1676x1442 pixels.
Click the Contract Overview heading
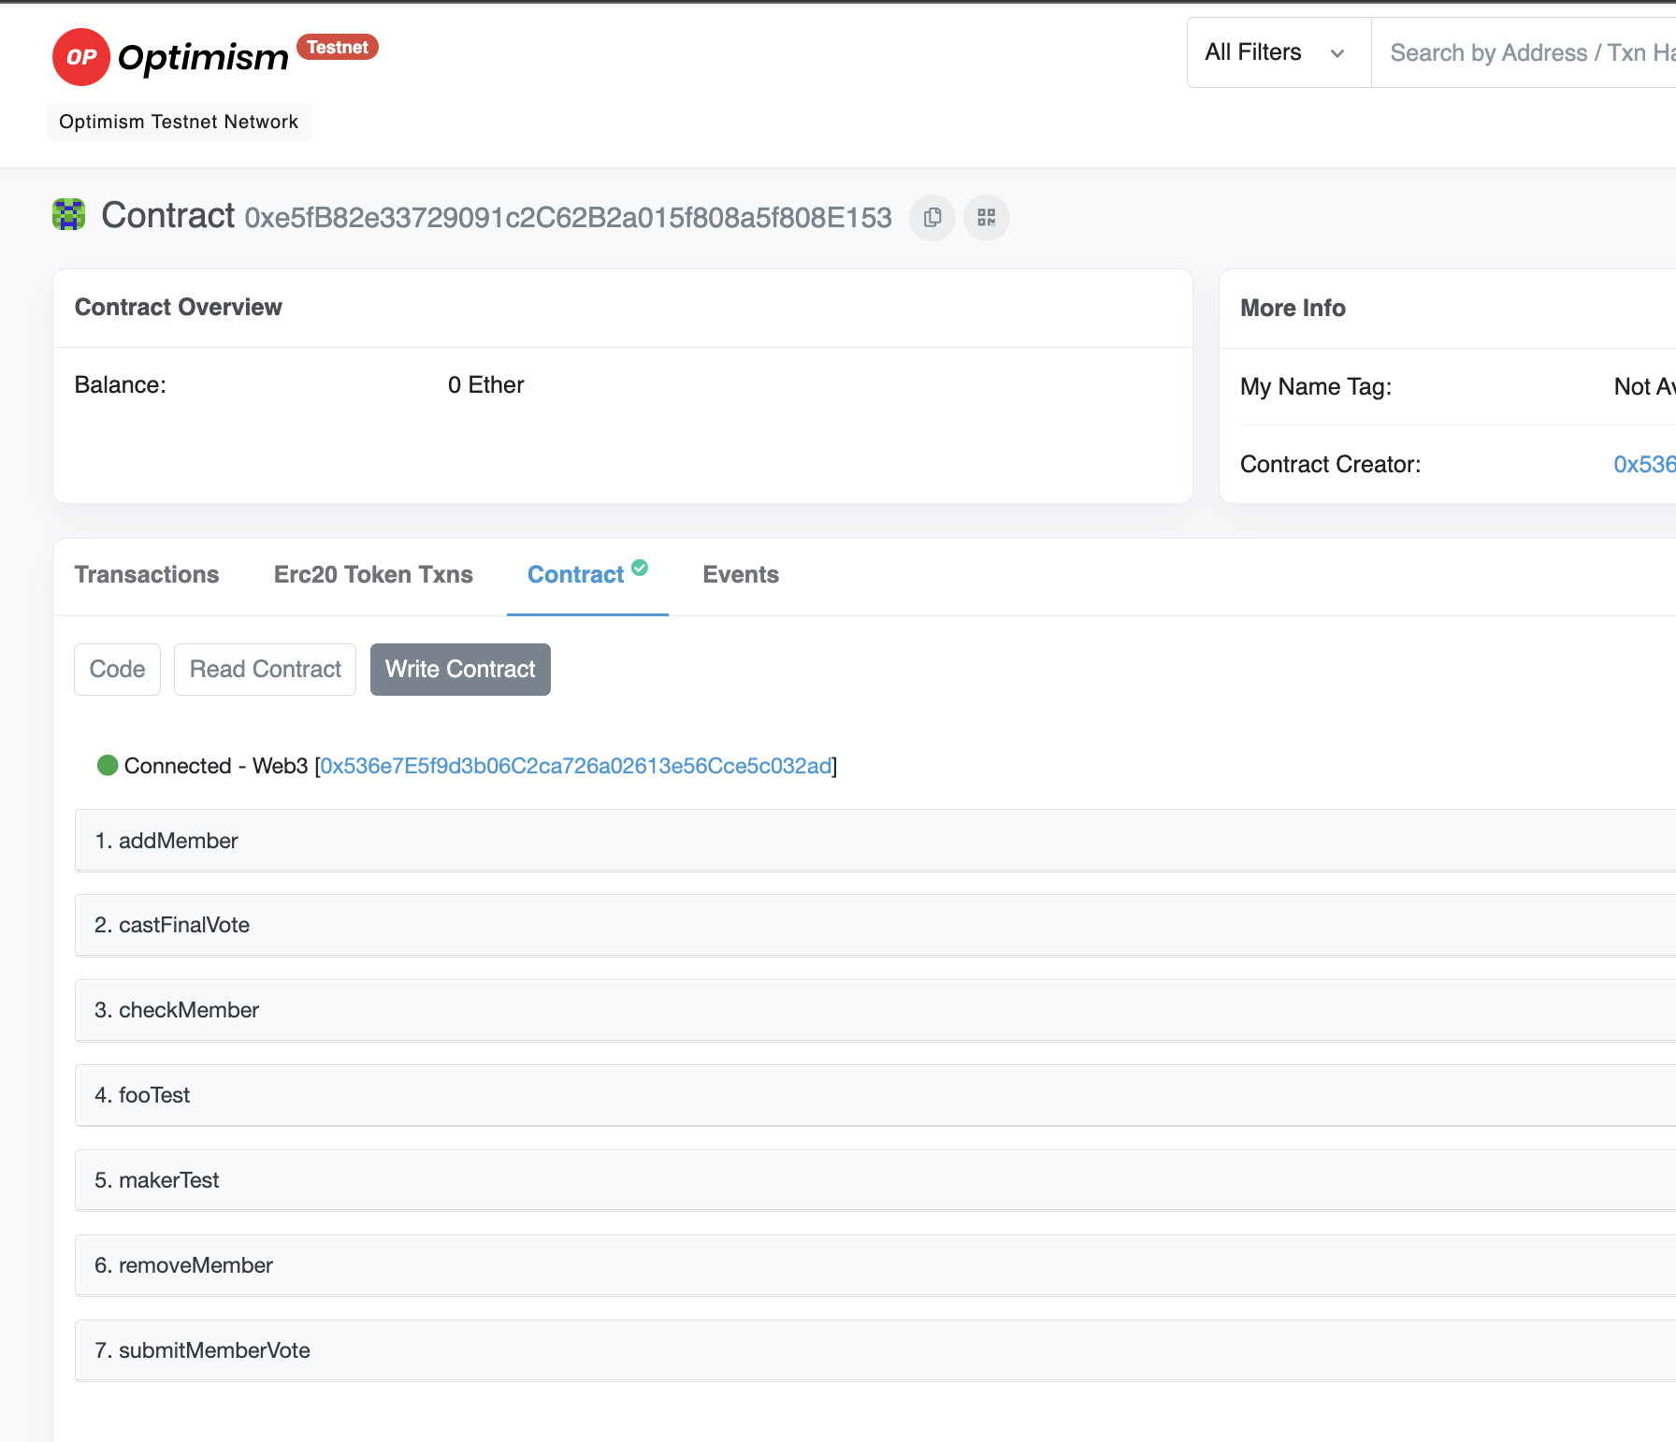pos(179,308)
